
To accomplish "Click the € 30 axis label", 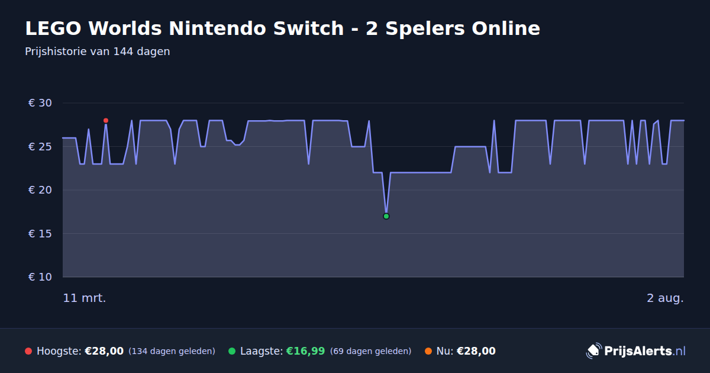I will [x=40, y=103].
